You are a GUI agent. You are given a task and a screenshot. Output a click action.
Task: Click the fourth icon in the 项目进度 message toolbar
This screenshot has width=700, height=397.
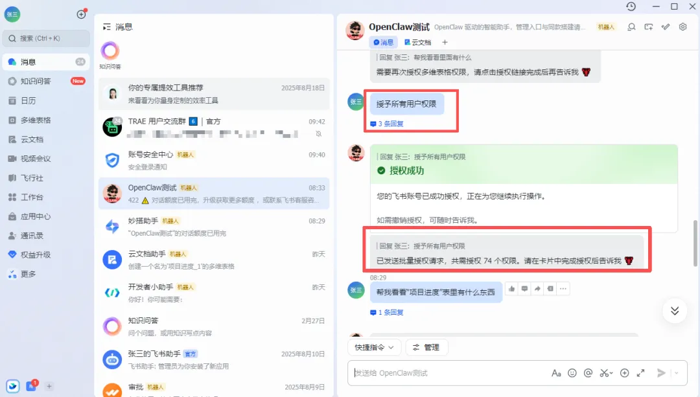point(550,289)
